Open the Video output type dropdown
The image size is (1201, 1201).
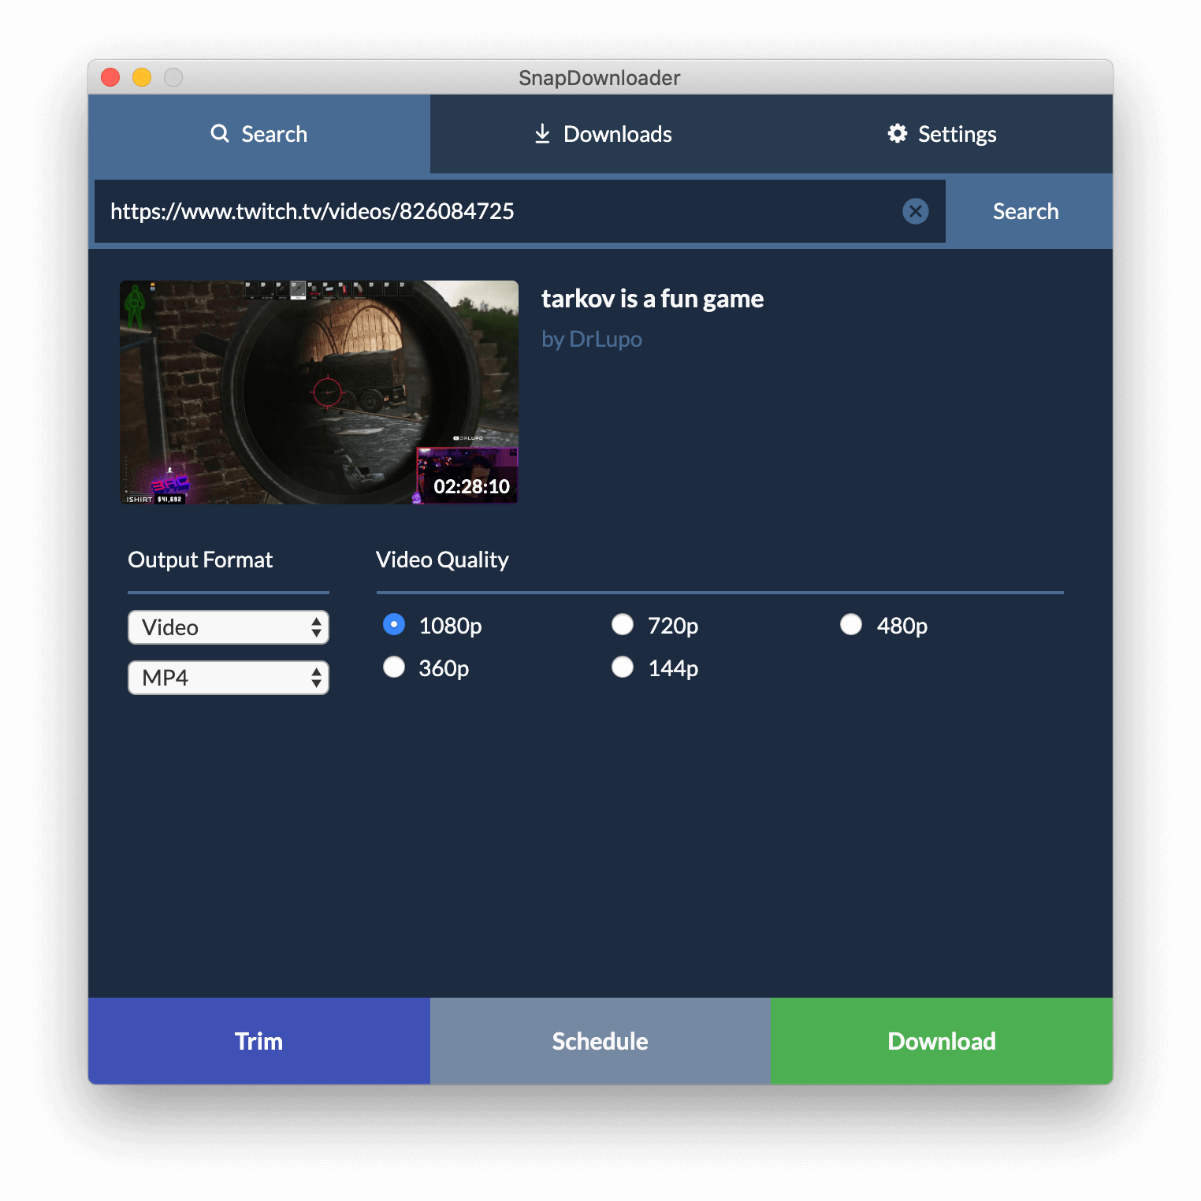click(229, 627)
